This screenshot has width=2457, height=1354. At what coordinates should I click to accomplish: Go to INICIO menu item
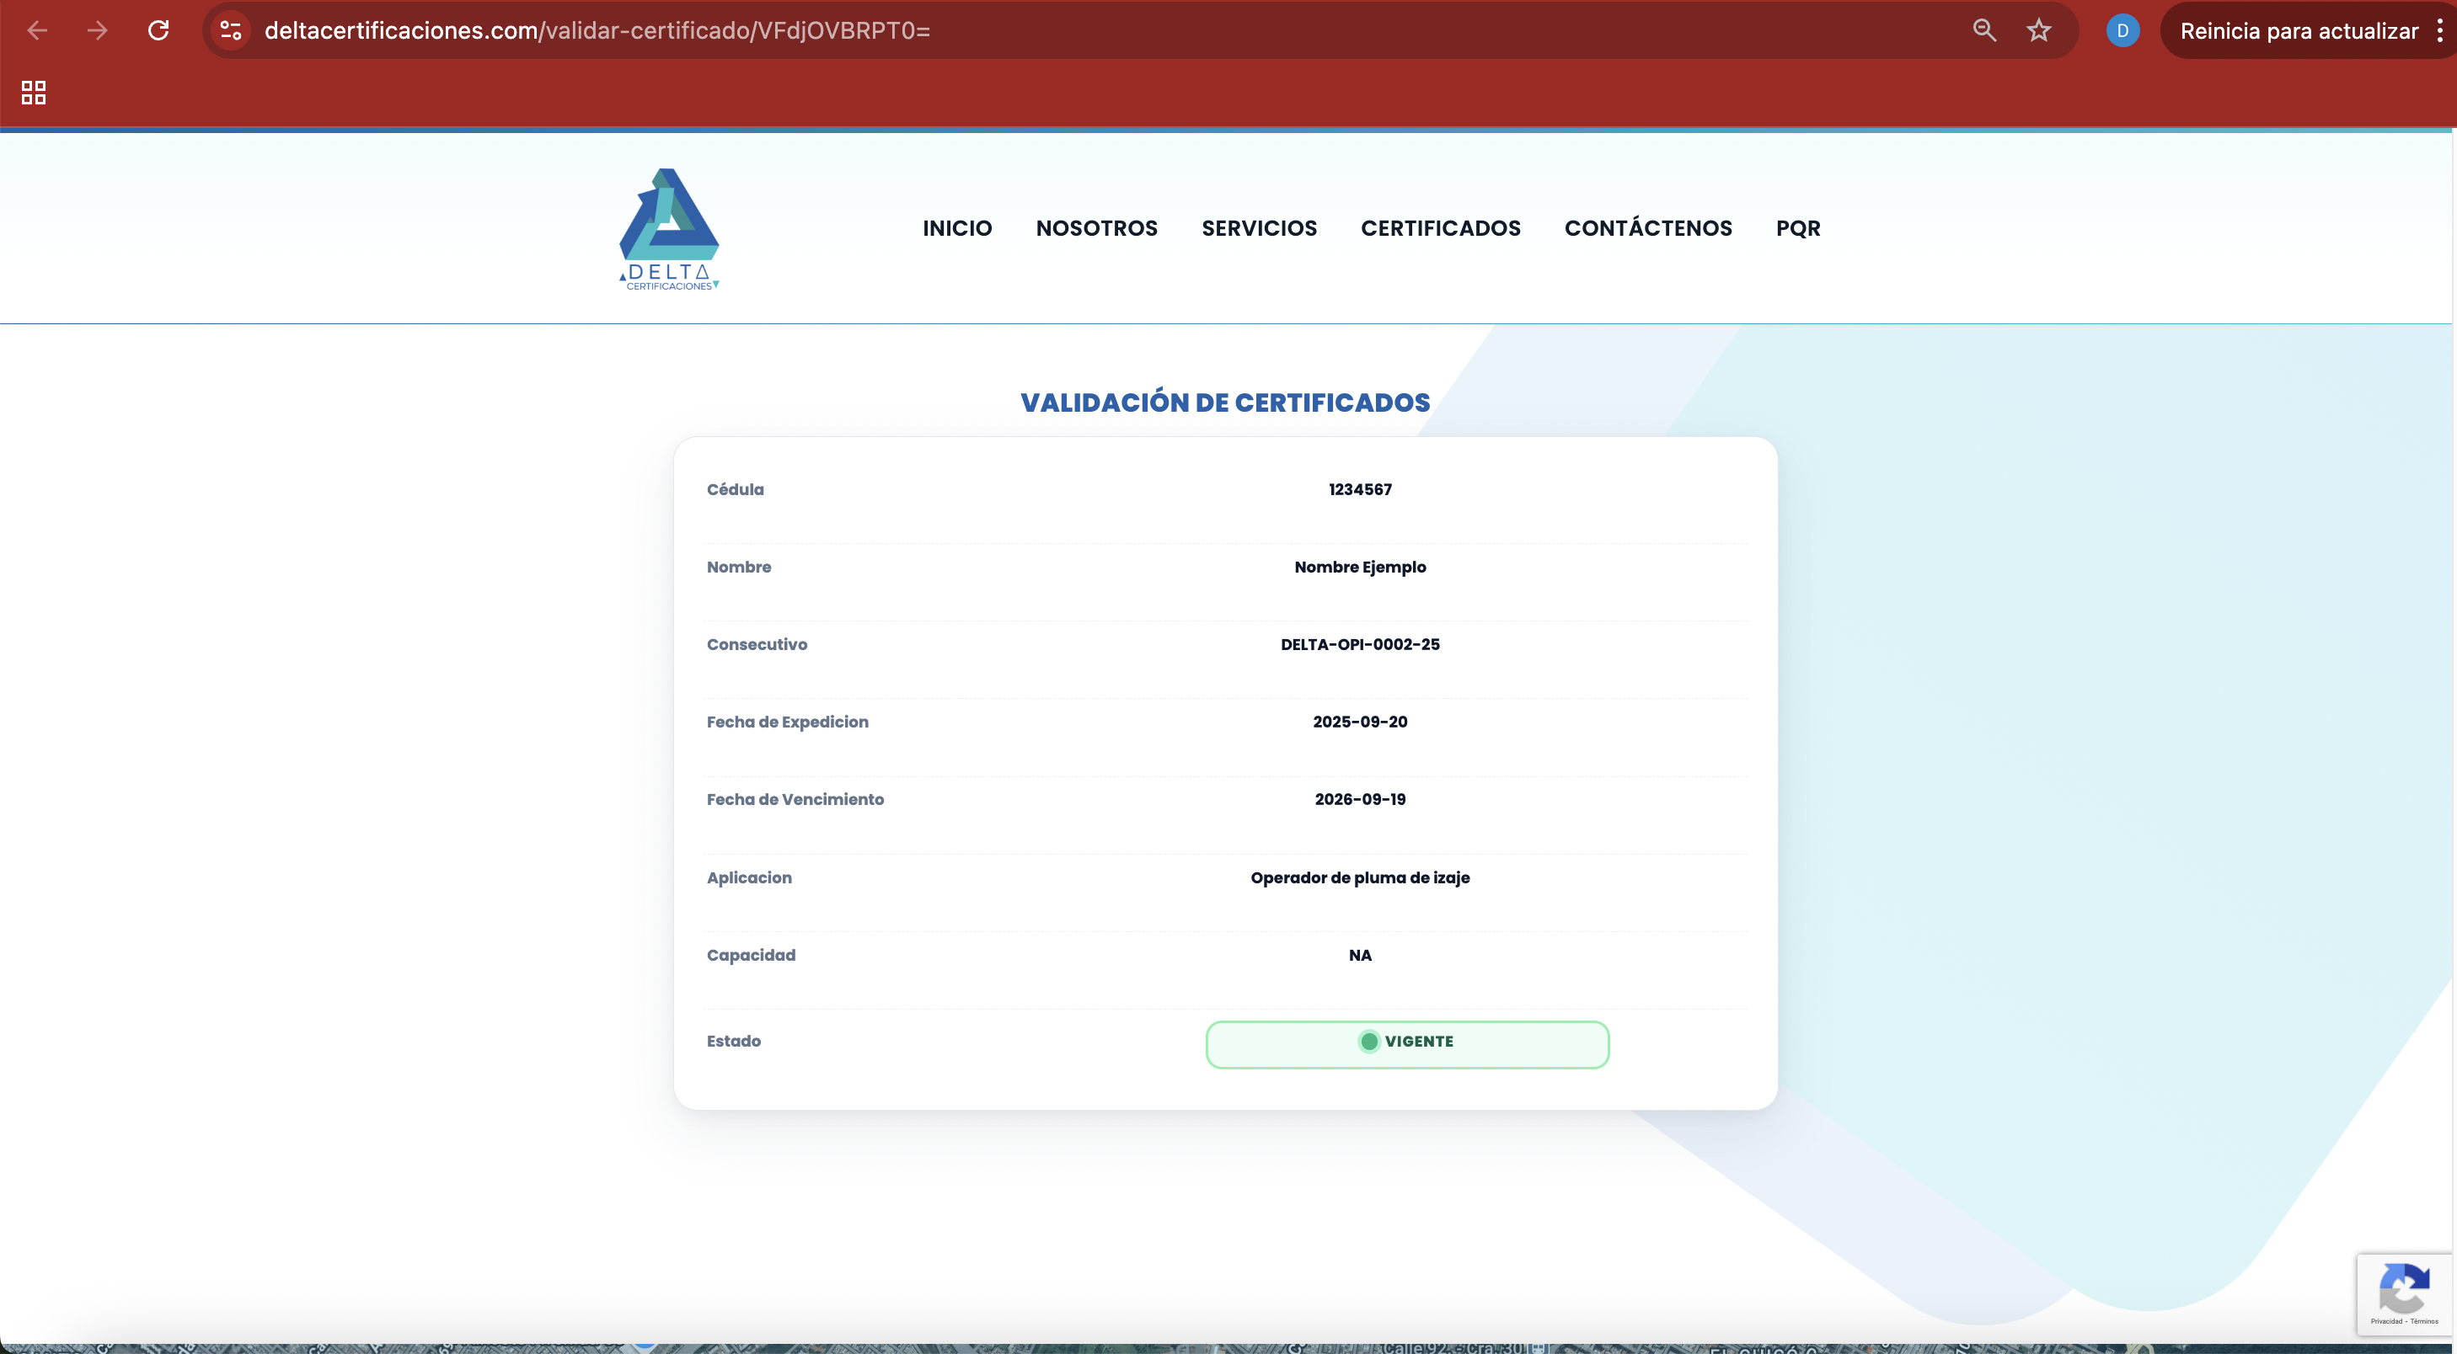click(x=956, y=229)
